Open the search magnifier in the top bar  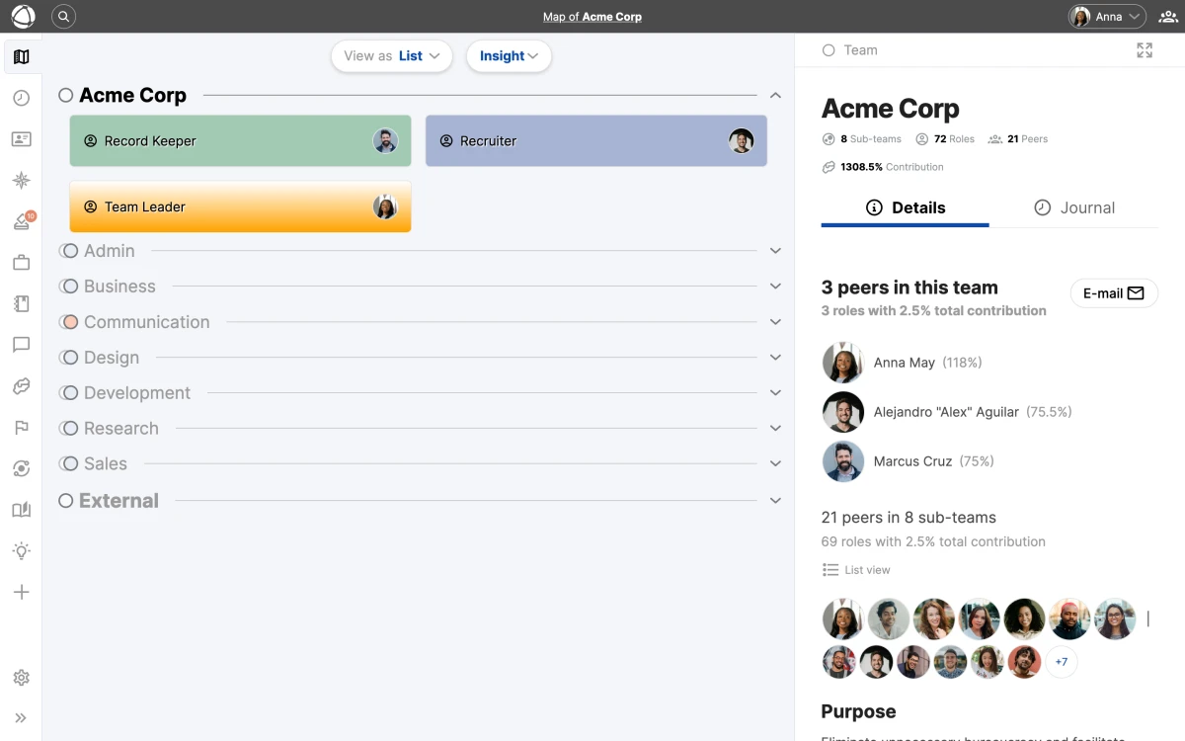63,16
